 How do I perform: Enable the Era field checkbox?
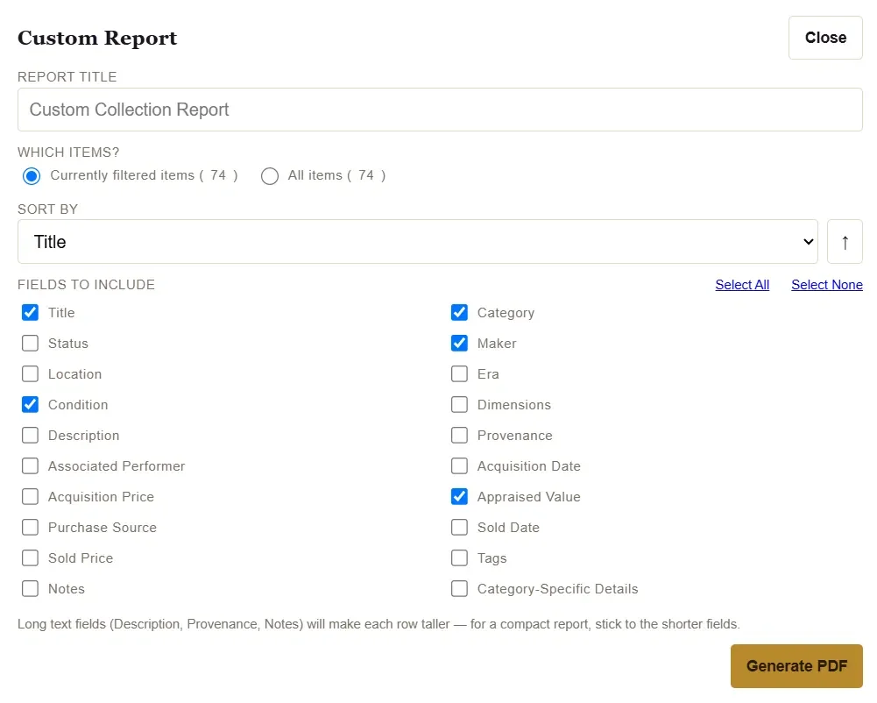pyautogui.click(x=459, y=374)
